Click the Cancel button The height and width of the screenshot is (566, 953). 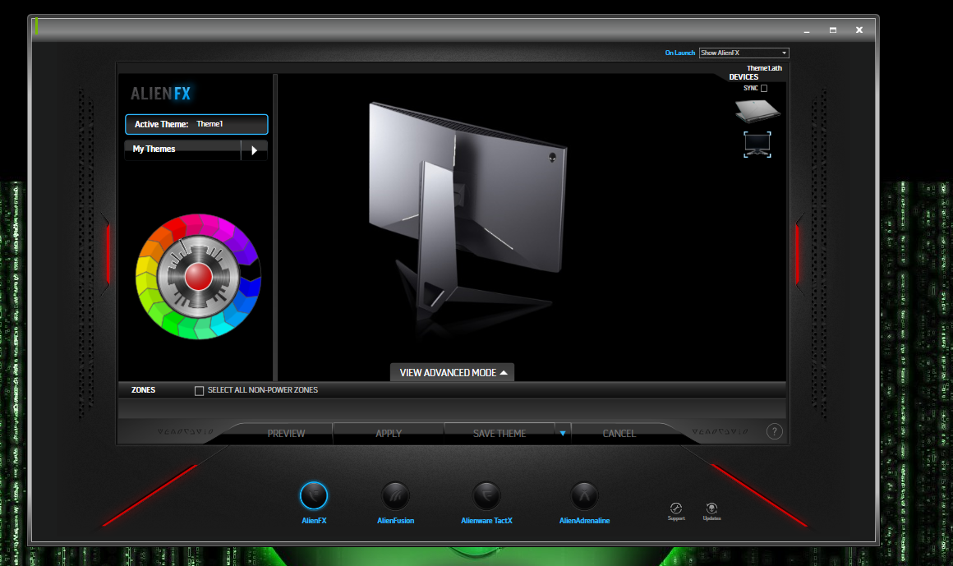(619, 434)
